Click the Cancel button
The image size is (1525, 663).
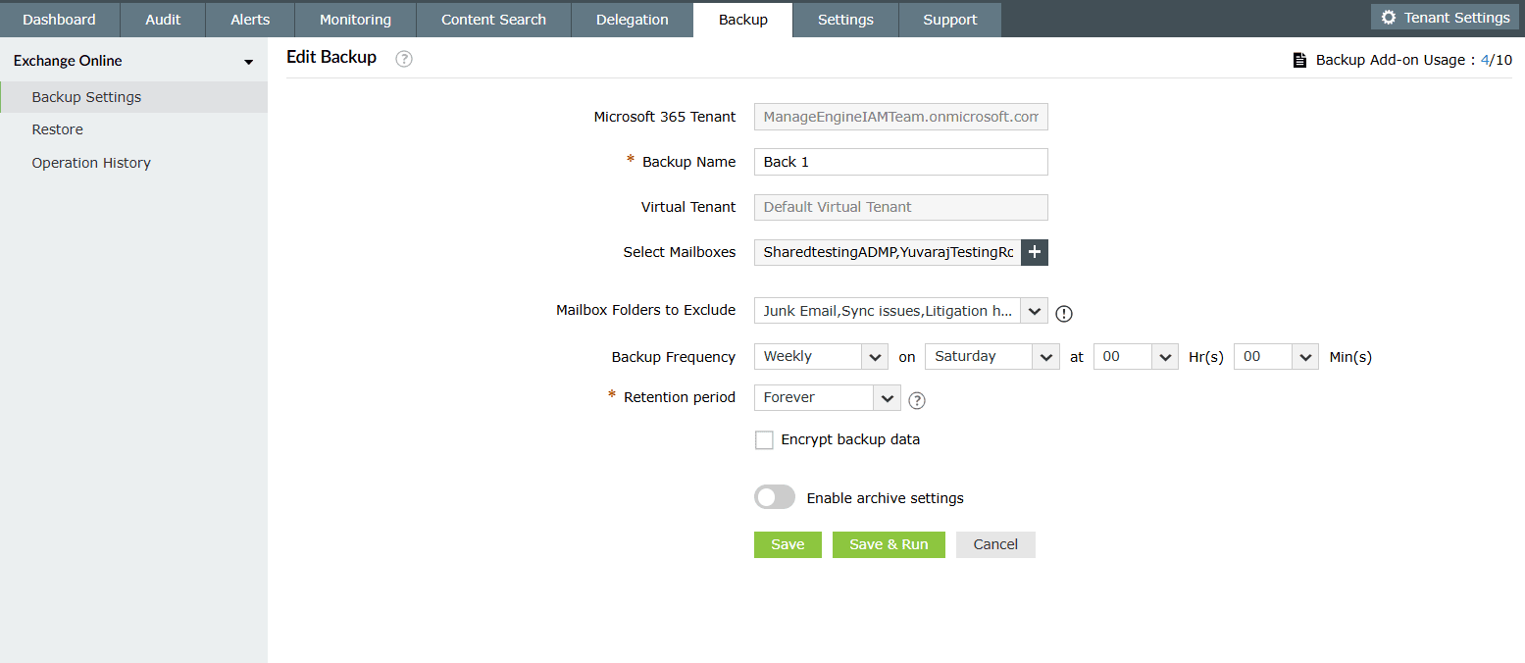point(995,544)
